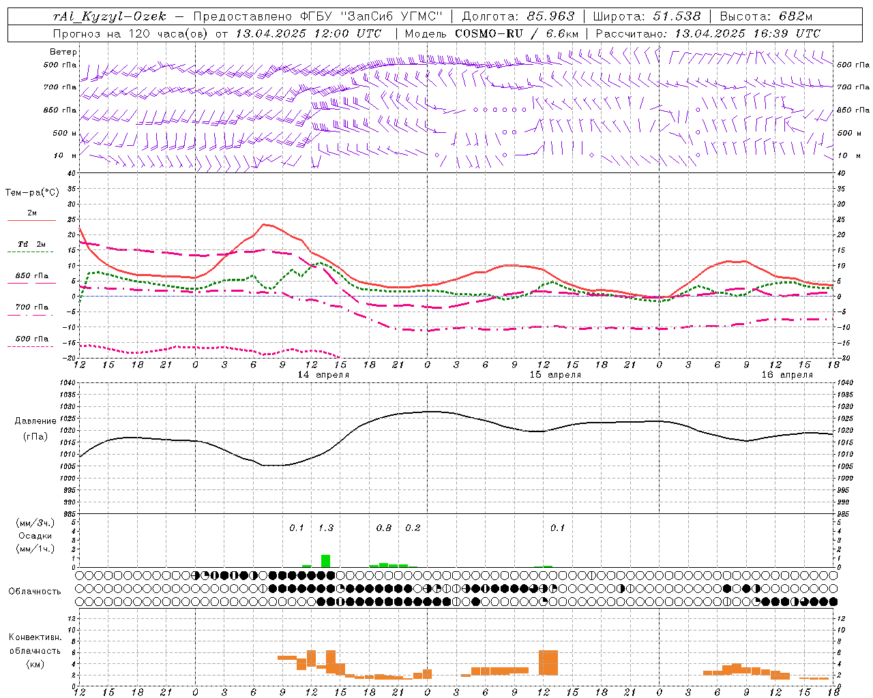Screen dimensions: 873x698
Task: Click the left "500 м" wind level label
Action: pos(65,133)
